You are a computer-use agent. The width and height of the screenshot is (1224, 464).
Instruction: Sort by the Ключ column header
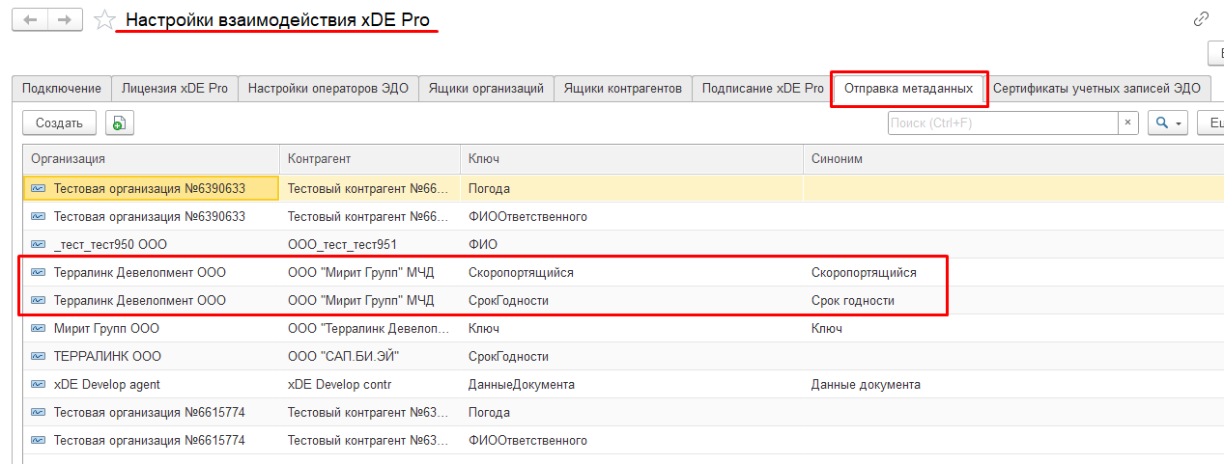tap(632, 158)
